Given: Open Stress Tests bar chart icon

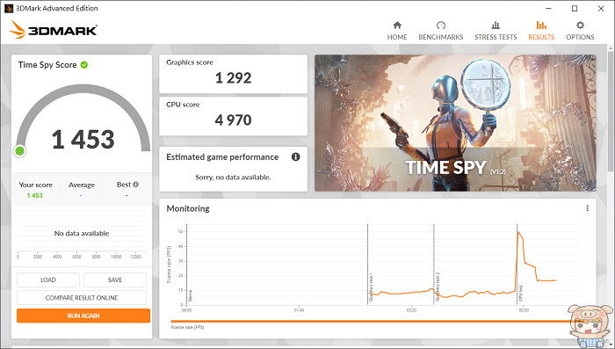Looking at the screenshot, I should (x=496, y=25).
